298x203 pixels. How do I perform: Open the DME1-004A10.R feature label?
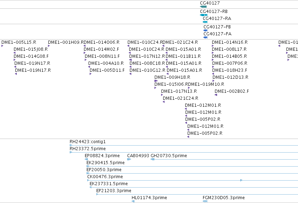tap(106, 63)
